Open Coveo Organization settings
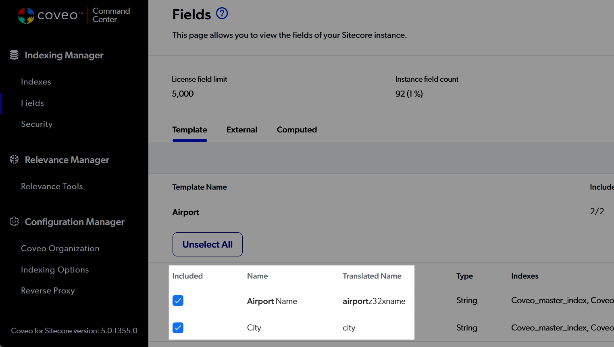614x347 pixels. tap(60, 248)
